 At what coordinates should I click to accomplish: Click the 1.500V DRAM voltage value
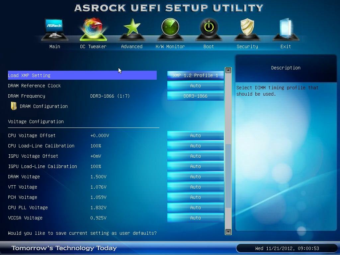coord(98,177)
